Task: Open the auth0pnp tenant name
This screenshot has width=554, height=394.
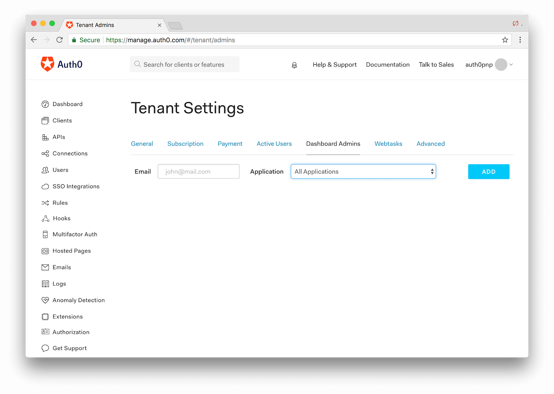Action: [x=479, y=65]
